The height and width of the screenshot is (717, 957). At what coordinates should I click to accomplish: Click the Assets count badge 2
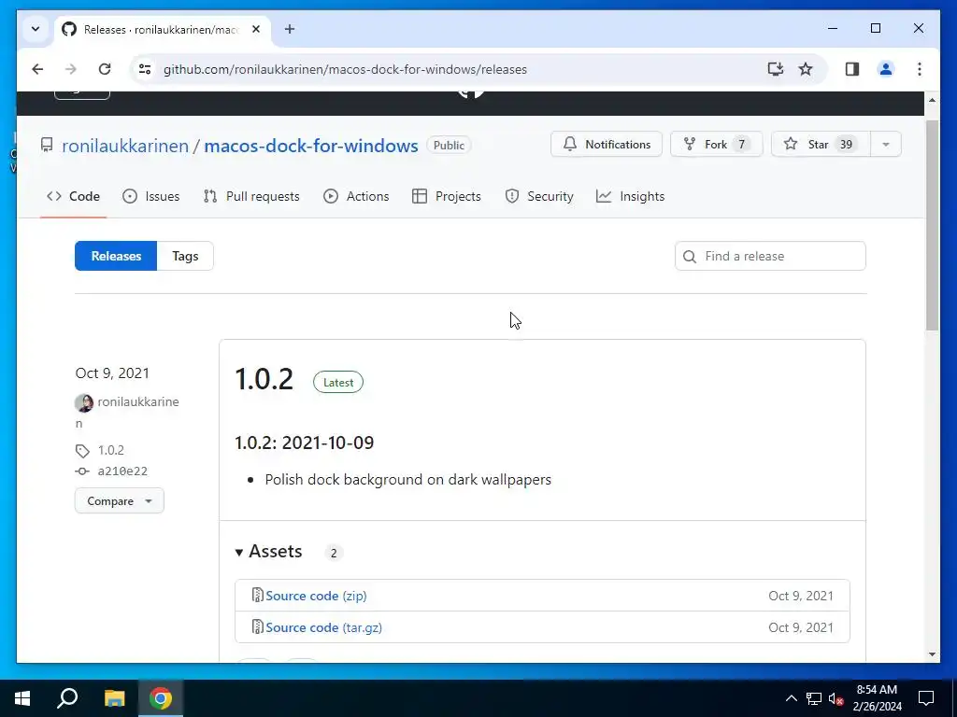(334, 553)
